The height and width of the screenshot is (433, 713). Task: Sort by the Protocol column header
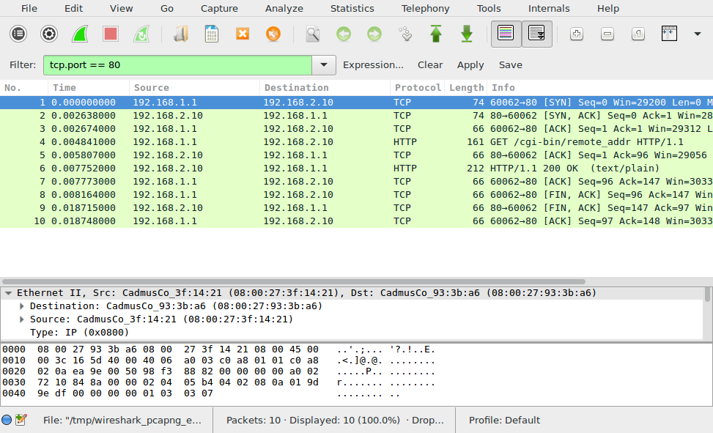click(417, 88)
